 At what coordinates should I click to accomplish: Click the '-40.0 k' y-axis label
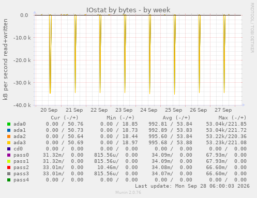pos(22,105)
